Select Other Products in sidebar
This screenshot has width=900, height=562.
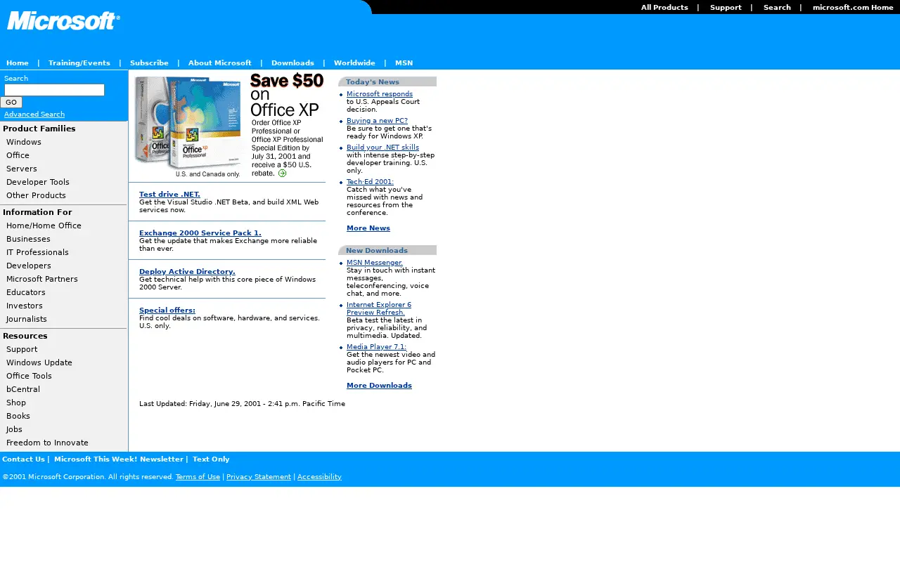point(36,195)
